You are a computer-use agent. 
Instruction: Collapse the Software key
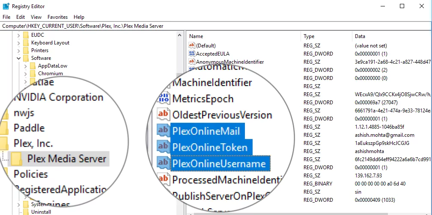click(18, 58)
